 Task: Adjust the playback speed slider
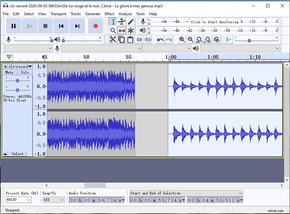pyautogui.click(x=249, y=40)
